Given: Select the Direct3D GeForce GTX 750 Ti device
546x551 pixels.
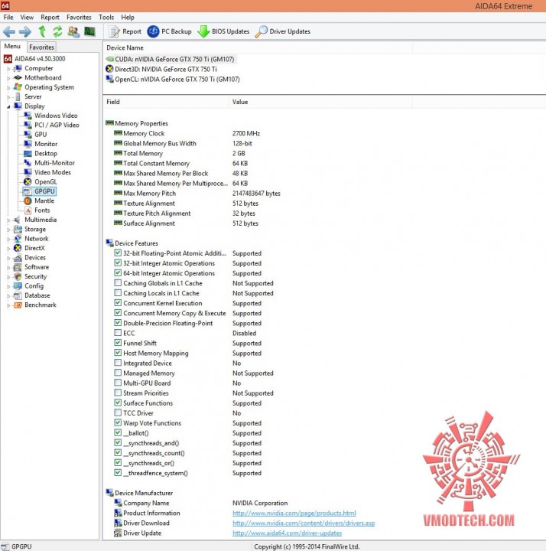Looking at the screenshot, I should tap(161, 69).
